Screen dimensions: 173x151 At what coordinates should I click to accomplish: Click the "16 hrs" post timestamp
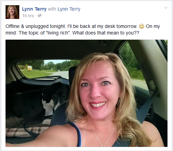coord(28,16)
